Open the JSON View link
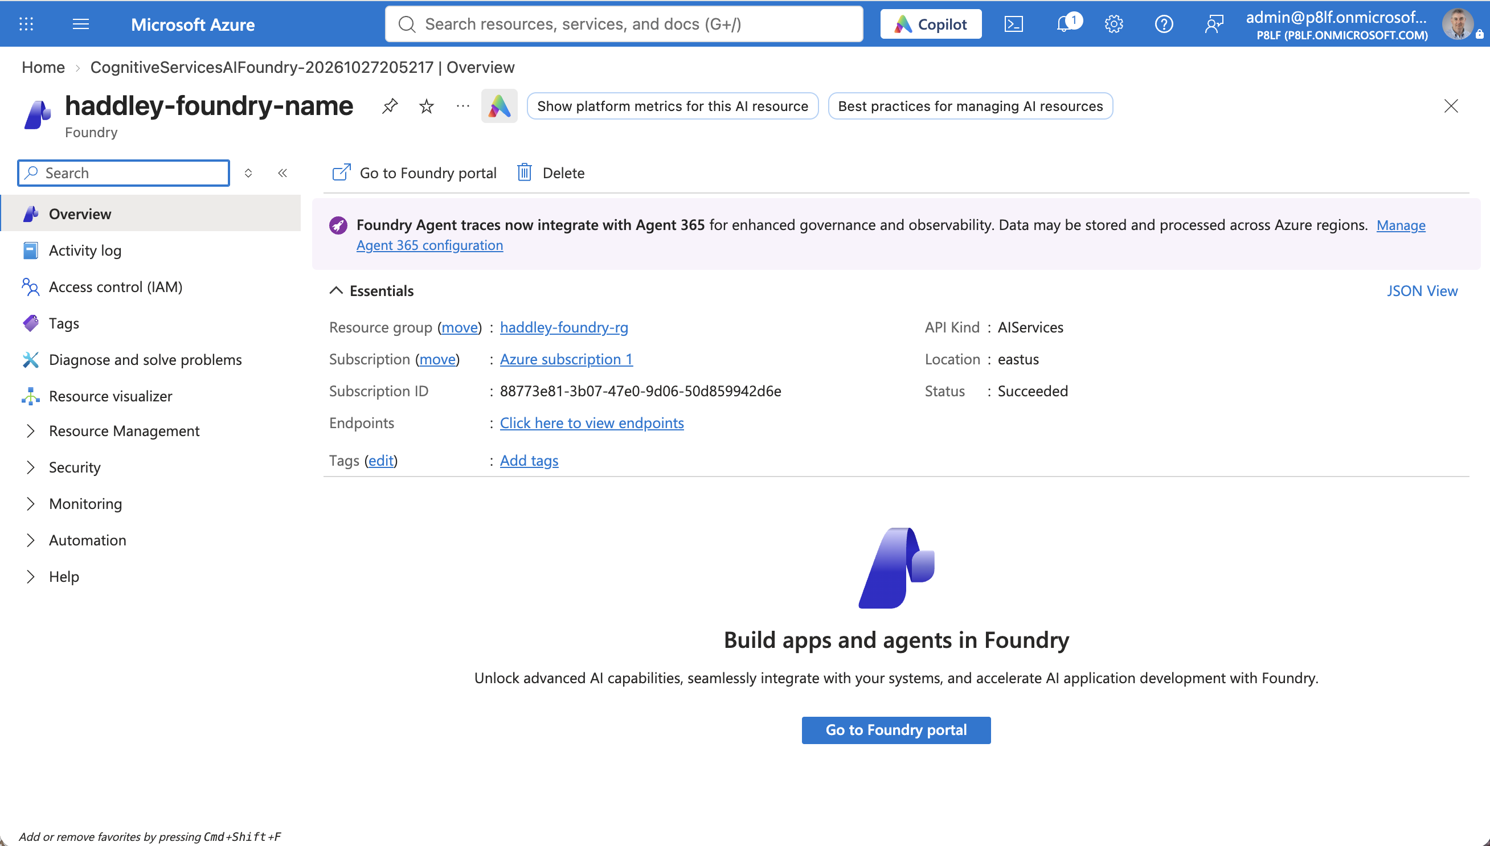 tap(1422, 290)
